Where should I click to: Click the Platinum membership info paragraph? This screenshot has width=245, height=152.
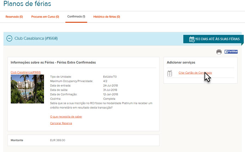click(x=101, y=105)
